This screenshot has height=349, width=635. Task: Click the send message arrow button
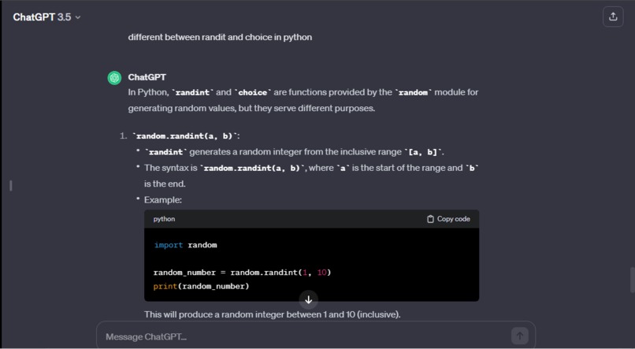(520, 336)
